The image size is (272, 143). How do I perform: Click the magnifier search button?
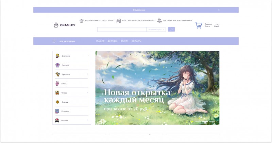[171, 29]
